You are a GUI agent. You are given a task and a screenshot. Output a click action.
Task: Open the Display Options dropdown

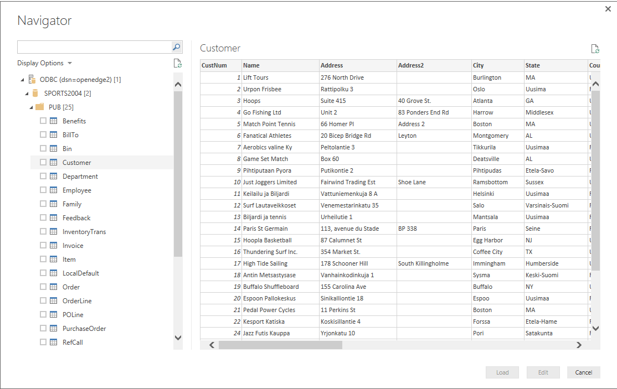(x=44, y=63)
